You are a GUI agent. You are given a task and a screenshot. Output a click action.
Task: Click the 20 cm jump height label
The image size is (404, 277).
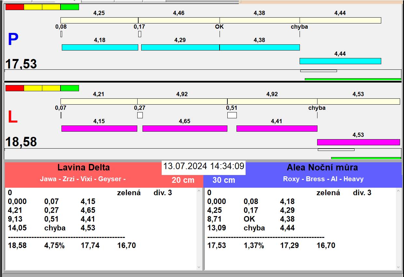183,180
